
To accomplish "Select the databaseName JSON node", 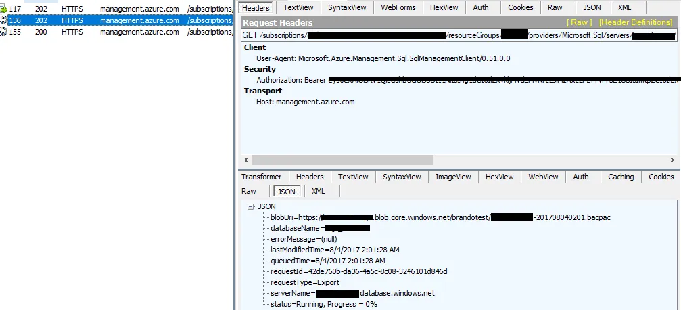I will [320, 228].
